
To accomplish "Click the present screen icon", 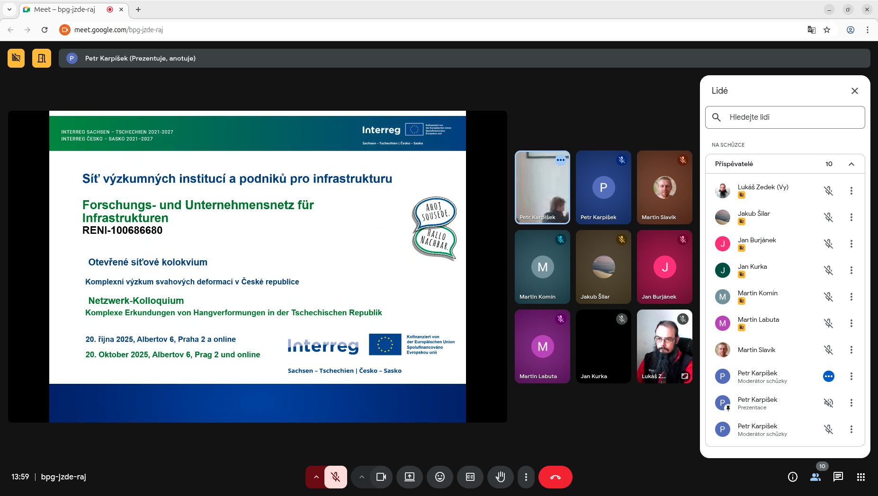I will click(x=409, y=477).
